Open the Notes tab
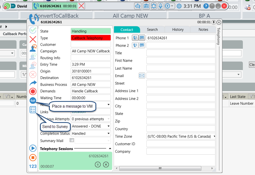The height and width of the screenshot is (175, 255). (x=203, y=30)
